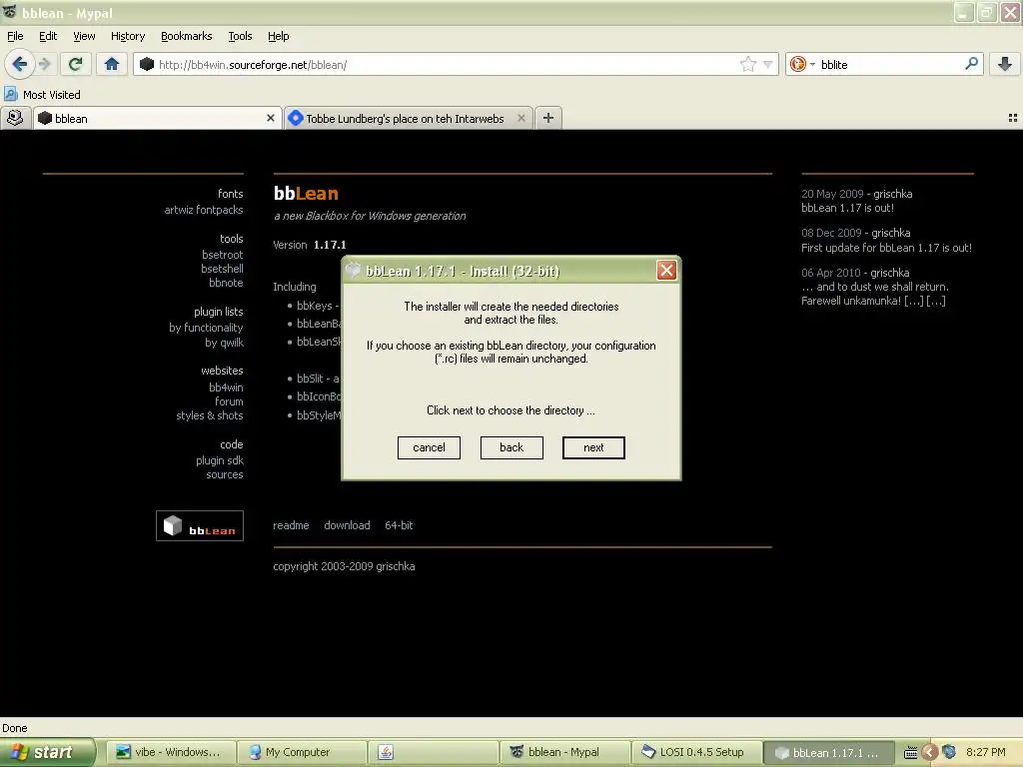
Task: Close the bbLean Install dialog
Action: click(666, 270)
